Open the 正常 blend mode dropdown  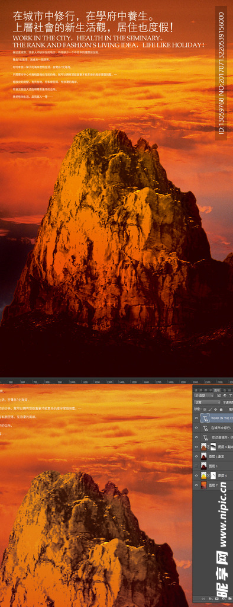click(x=207, y=402)
